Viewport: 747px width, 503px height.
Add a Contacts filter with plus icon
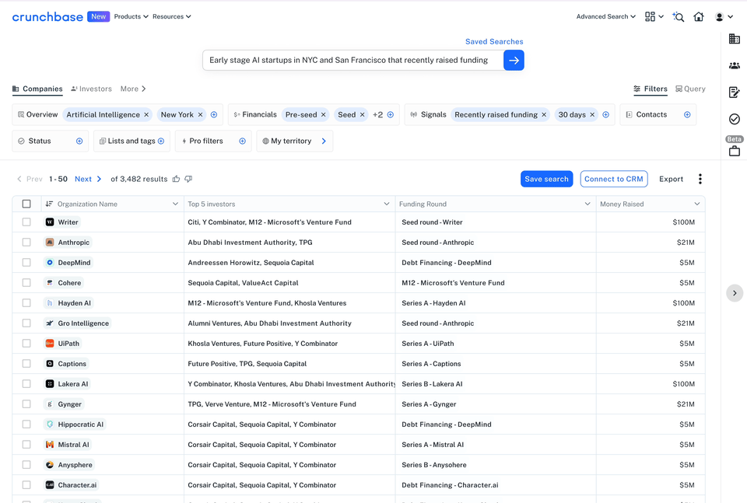click(x=687, y=115)
